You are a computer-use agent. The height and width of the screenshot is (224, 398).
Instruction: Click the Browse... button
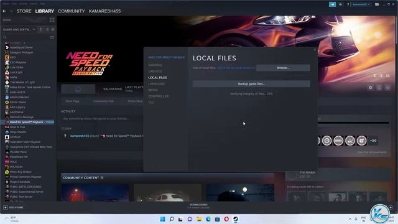[x=283, y=68]
